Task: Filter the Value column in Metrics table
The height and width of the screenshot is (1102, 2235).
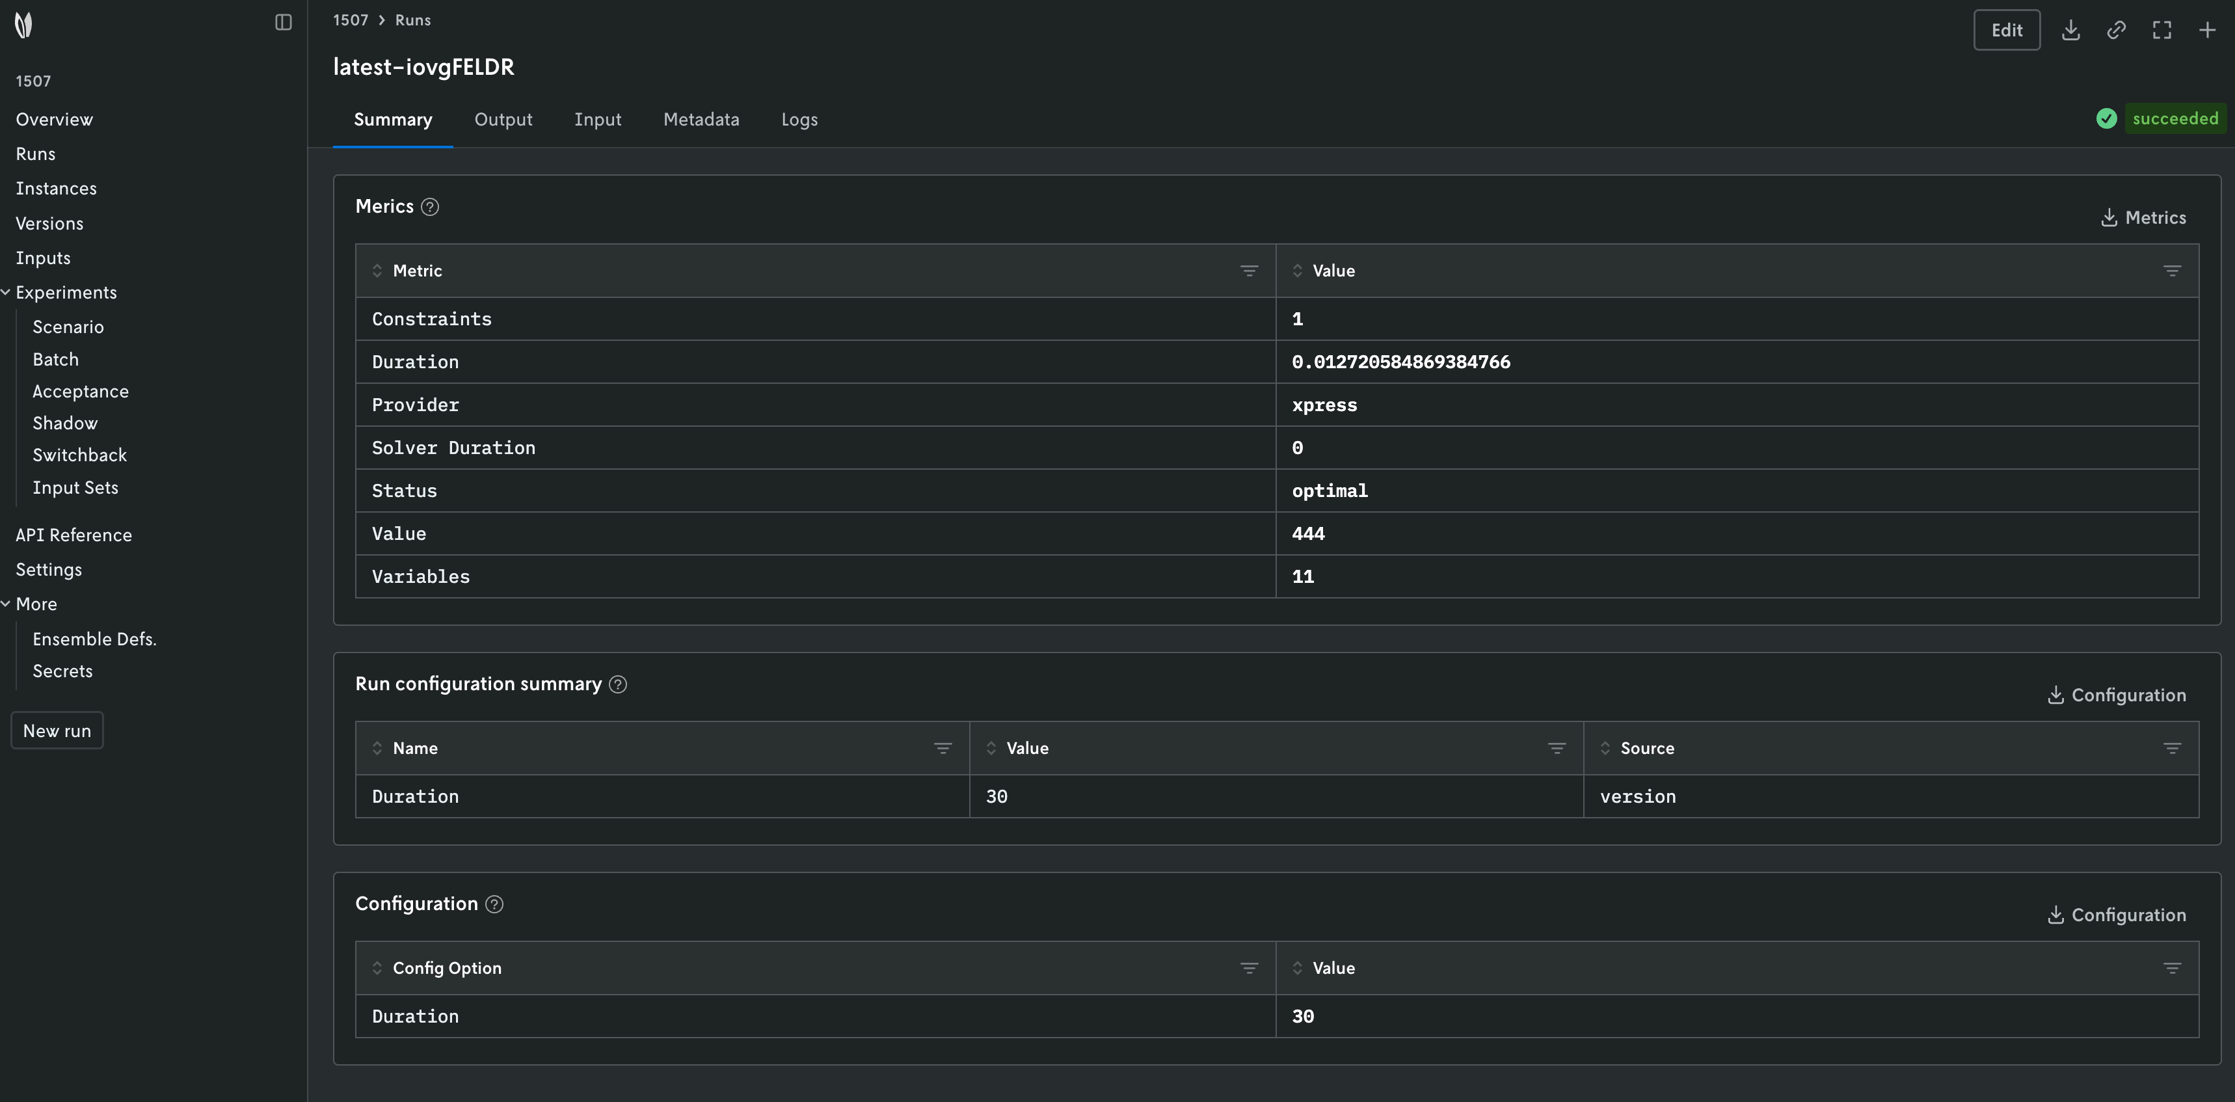Action: coord(2172,271)
